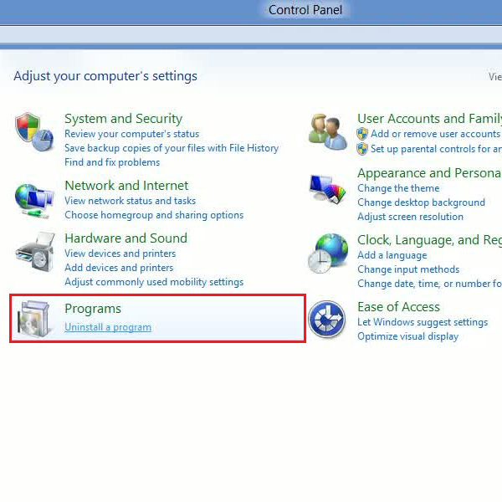502x502 pixels.
Task: Click the Network and Internet globe icon
Action: point(34,201)
